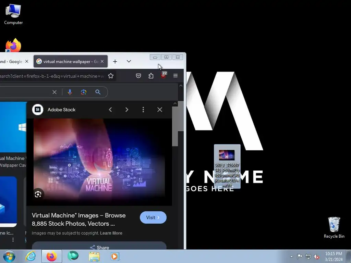Open the Windows Start menu
This screenshot has width=351, height=263.
pos(9,256)
